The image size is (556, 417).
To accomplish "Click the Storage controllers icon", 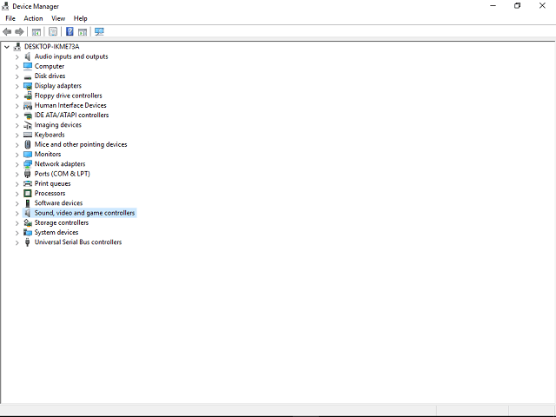I will (x=28, y=222).
